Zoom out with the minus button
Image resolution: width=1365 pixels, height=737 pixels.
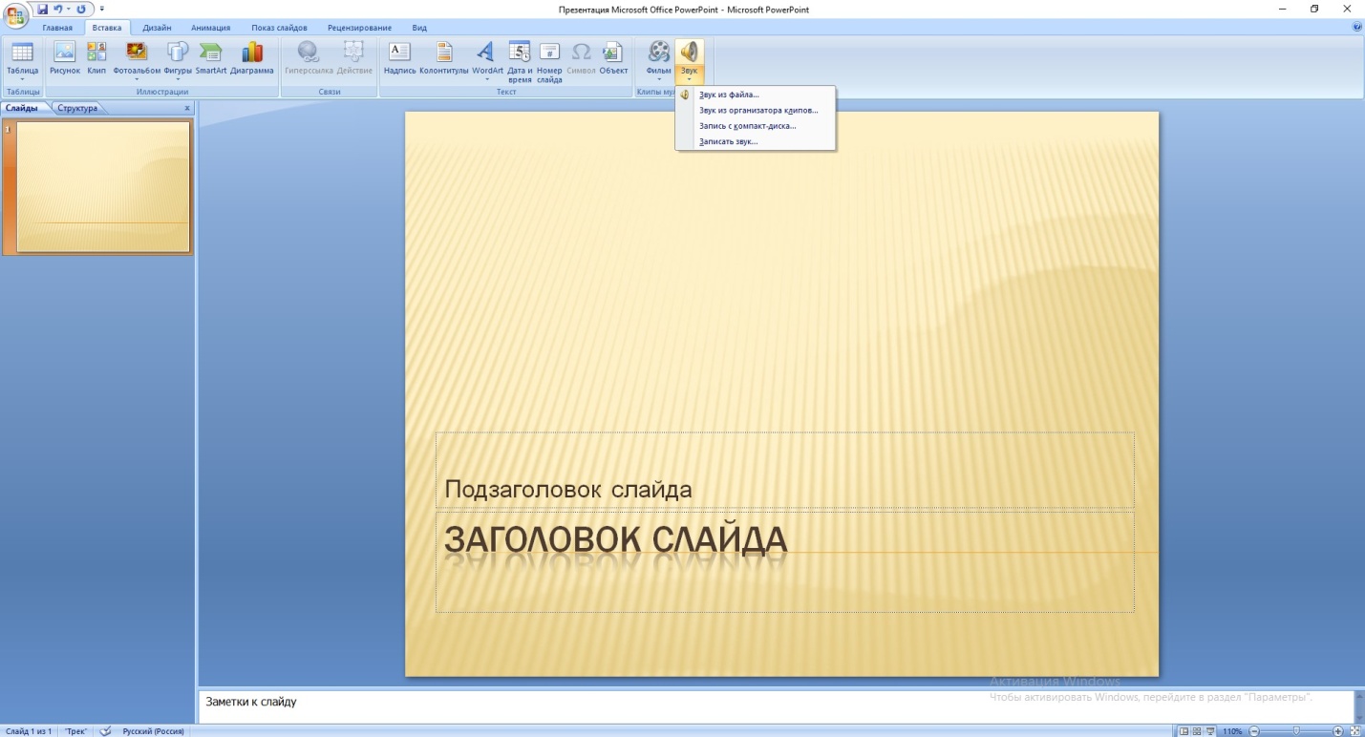pyautogui.click(x=1254, y=730)
